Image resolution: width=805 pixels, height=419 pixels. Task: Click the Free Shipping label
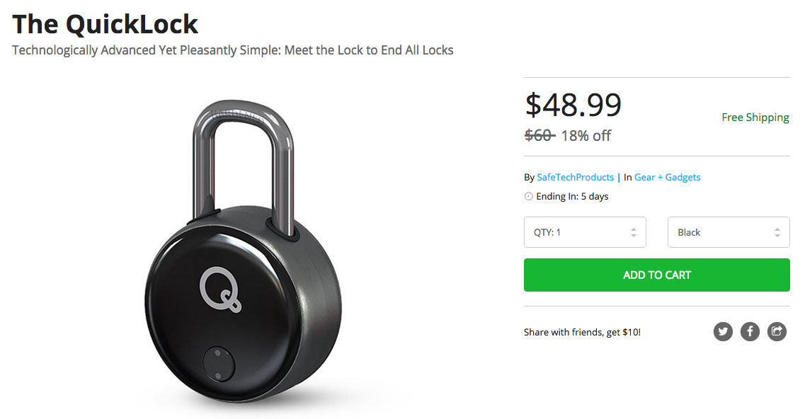tap(755, 117)
